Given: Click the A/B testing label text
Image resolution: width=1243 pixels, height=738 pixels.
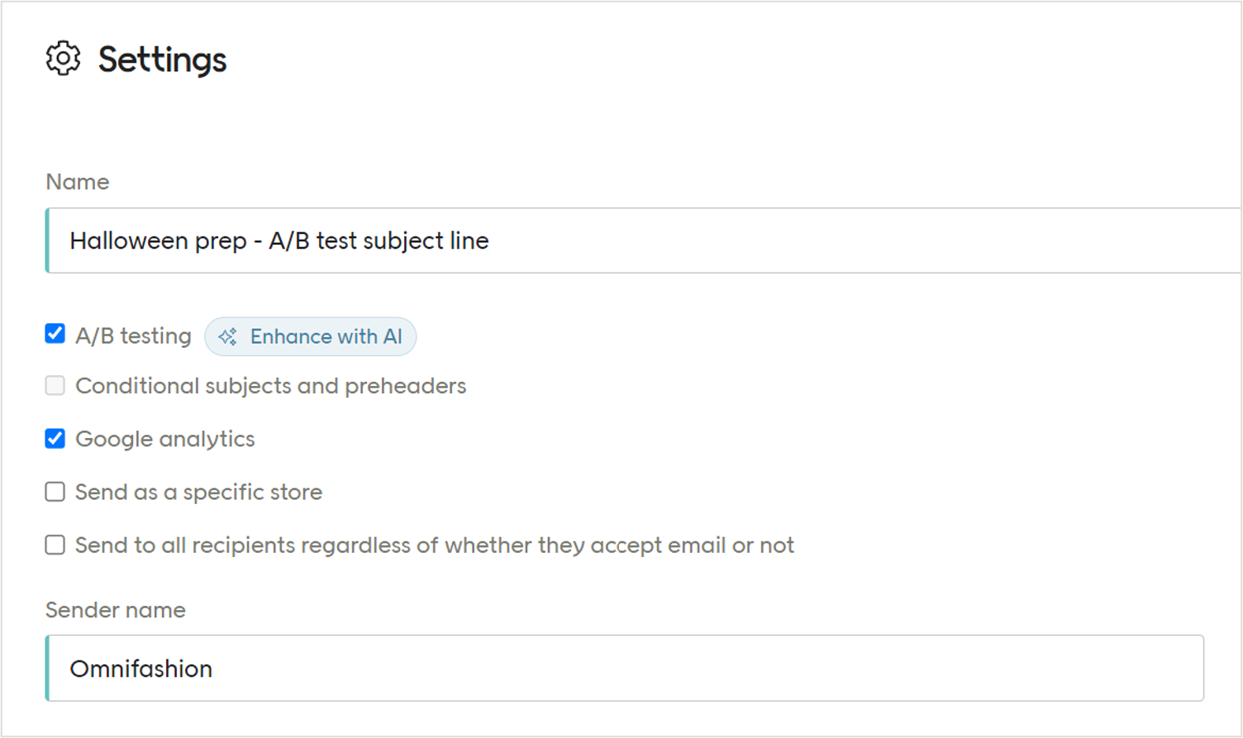Looking at the screenshot, I should click(133, 335).
